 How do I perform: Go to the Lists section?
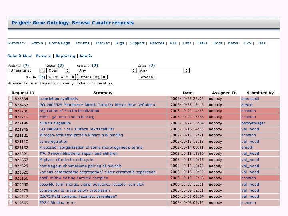(x=187, y=43)
